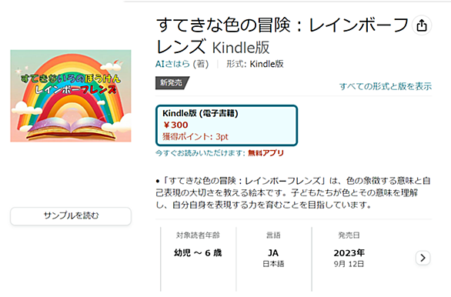Select the 対象読者年齢 幼児〜6歳 detail
451x297 pixels.
coord(198,245)
